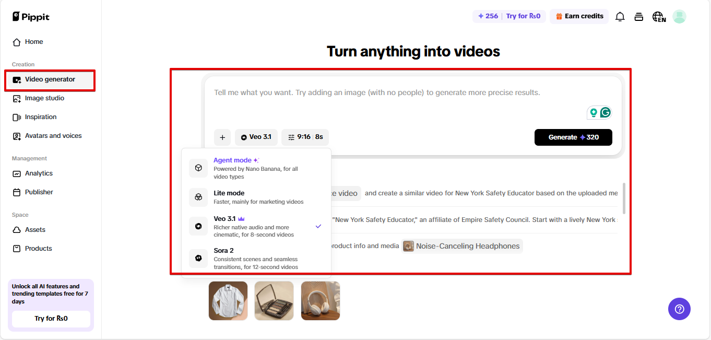Screen dimensions: 711x340
Task: Click Veo 3.1 selected checkmark
Action: coord(318,226)
